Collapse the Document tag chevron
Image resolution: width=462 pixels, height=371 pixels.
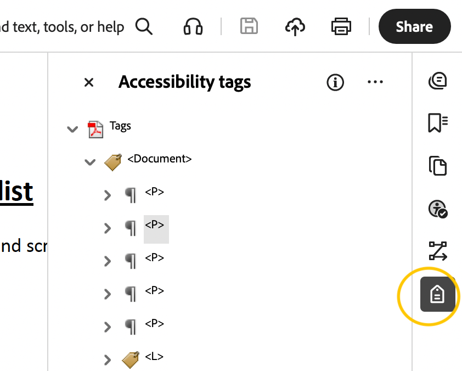pyautogui.click(x=90, y=162)
